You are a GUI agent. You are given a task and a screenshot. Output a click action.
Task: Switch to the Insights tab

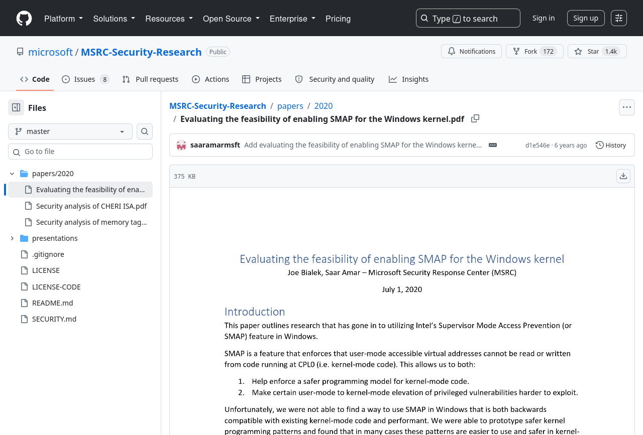pos(408,79)
